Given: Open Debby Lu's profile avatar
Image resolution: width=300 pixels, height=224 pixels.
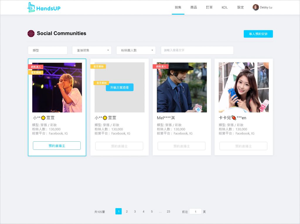Looking at the screenshot, I should pos(255,7).
